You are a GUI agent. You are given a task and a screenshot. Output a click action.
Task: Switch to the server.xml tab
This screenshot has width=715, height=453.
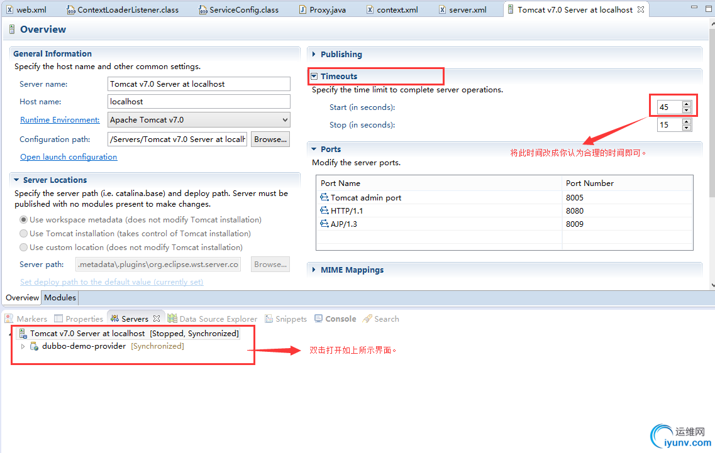click(462, 9)
